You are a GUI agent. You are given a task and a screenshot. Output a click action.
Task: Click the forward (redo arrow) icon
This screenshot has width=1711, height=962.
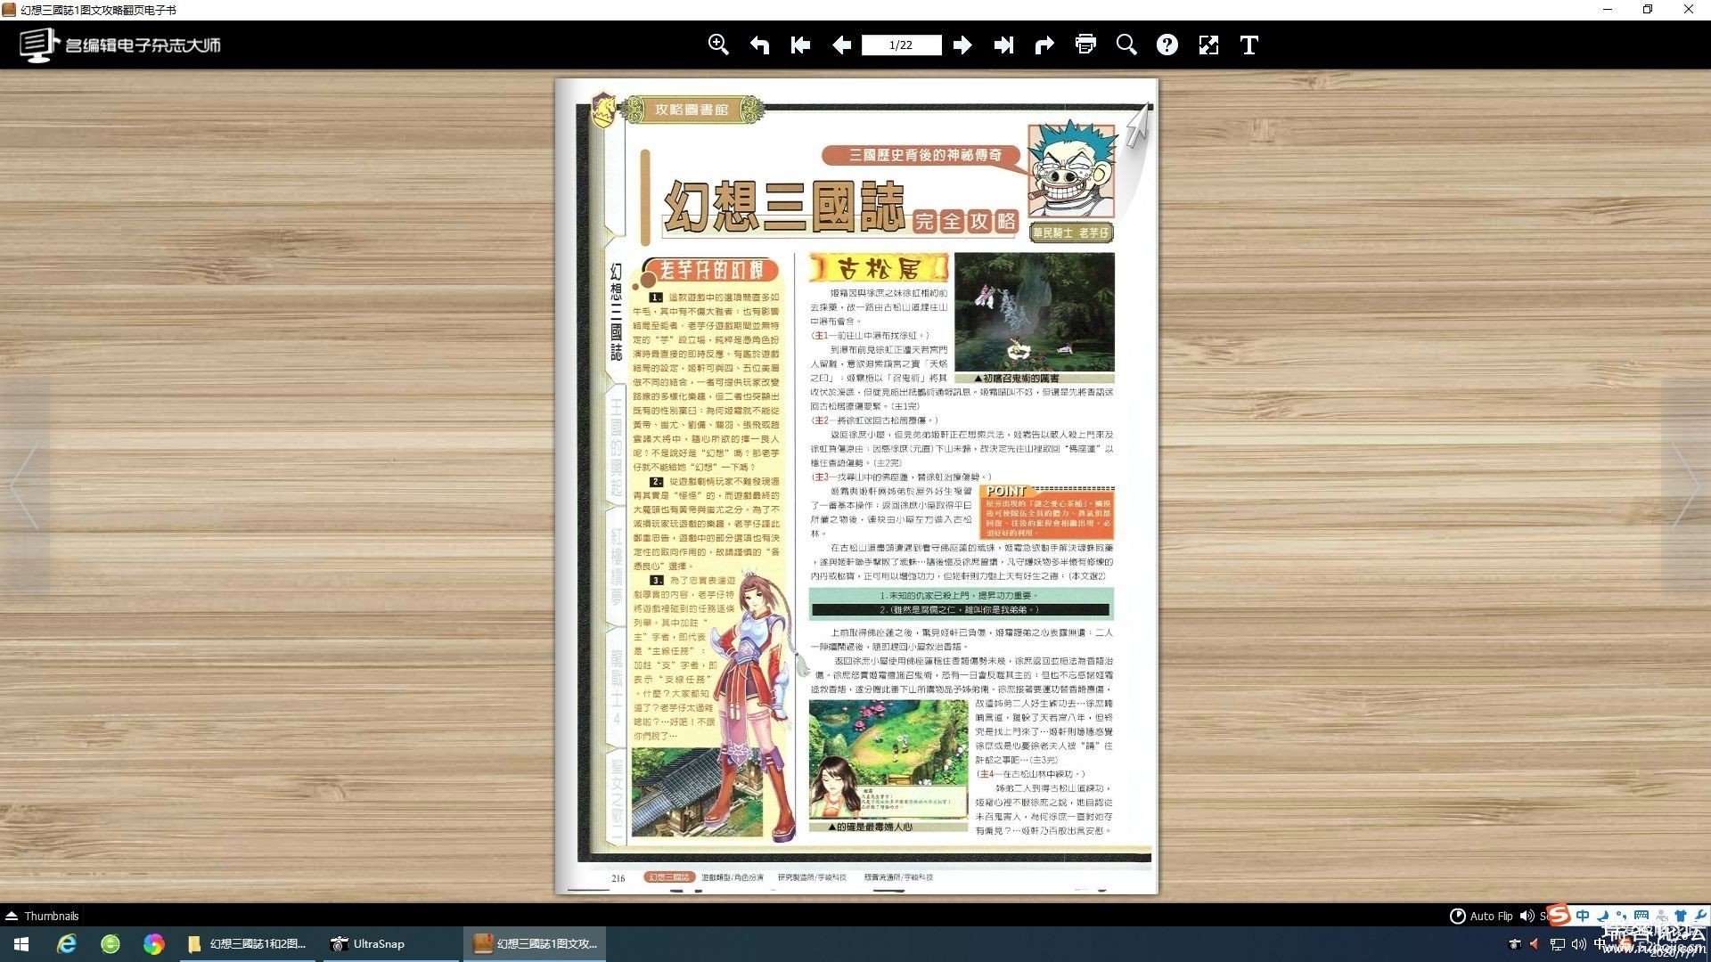(x=1044, y=45)
